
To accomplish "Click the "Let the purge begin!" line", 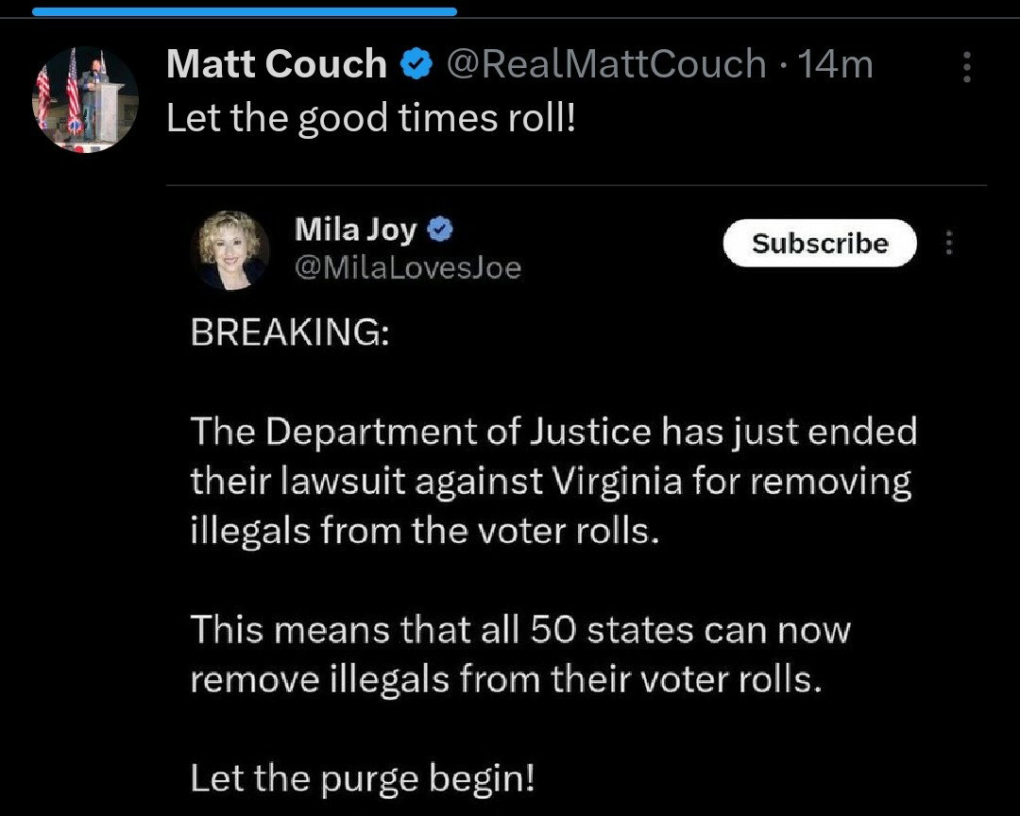I will [363, 777].
